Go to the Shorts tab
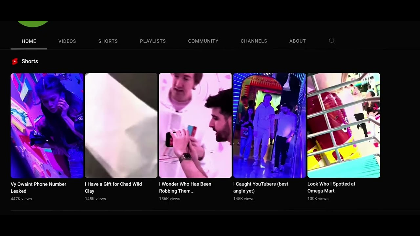The width and height of the screenshot is (420, 236). click(108, 41)
